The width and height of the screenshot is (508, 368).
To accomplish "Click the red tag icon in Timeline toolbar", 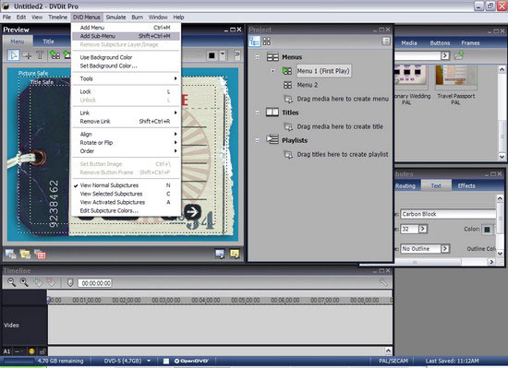I will pyautogui.click(x=51, y=282).
